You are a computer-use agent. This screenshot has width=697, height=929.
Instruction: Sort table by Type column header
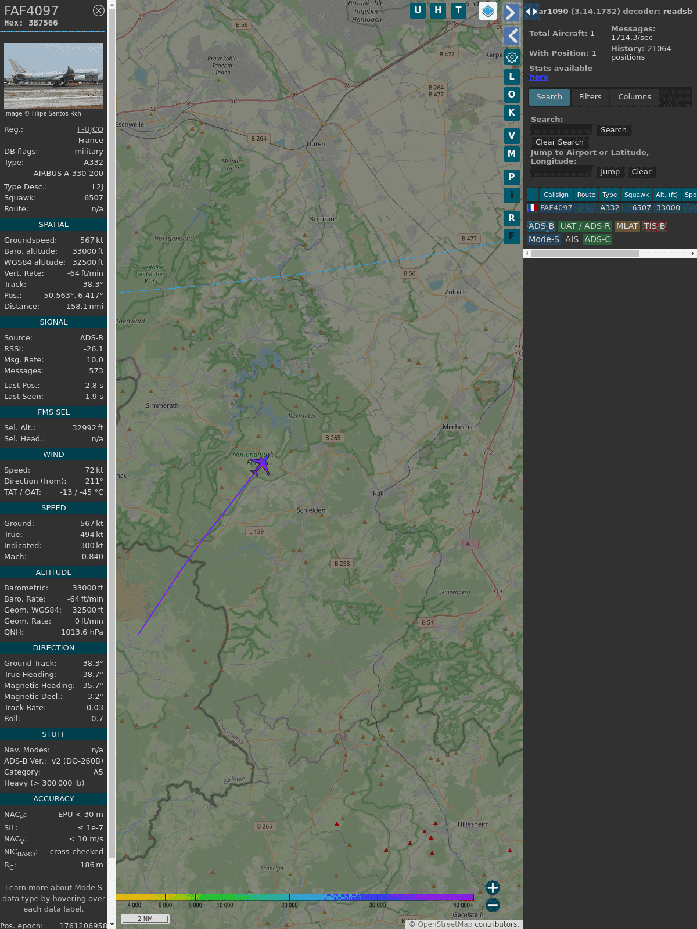(x=609, y=195)
